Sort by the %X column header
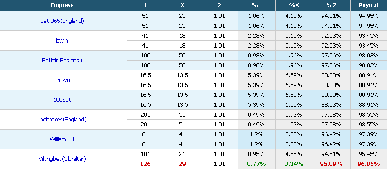Image resolution: width=387 pixels, height=169 pixels. click(294, 5)
